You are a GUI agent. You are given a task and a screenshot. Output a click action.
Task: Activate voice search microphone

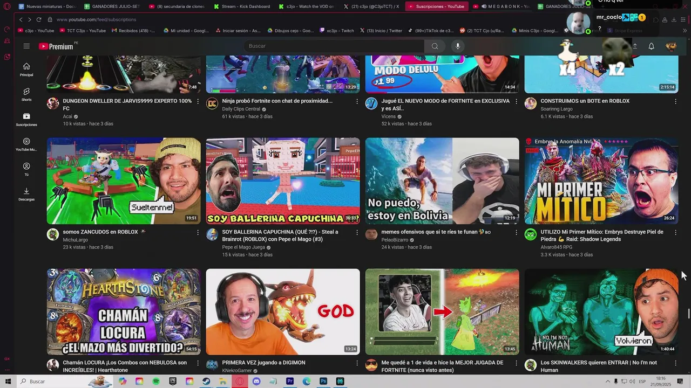point(458,46)
